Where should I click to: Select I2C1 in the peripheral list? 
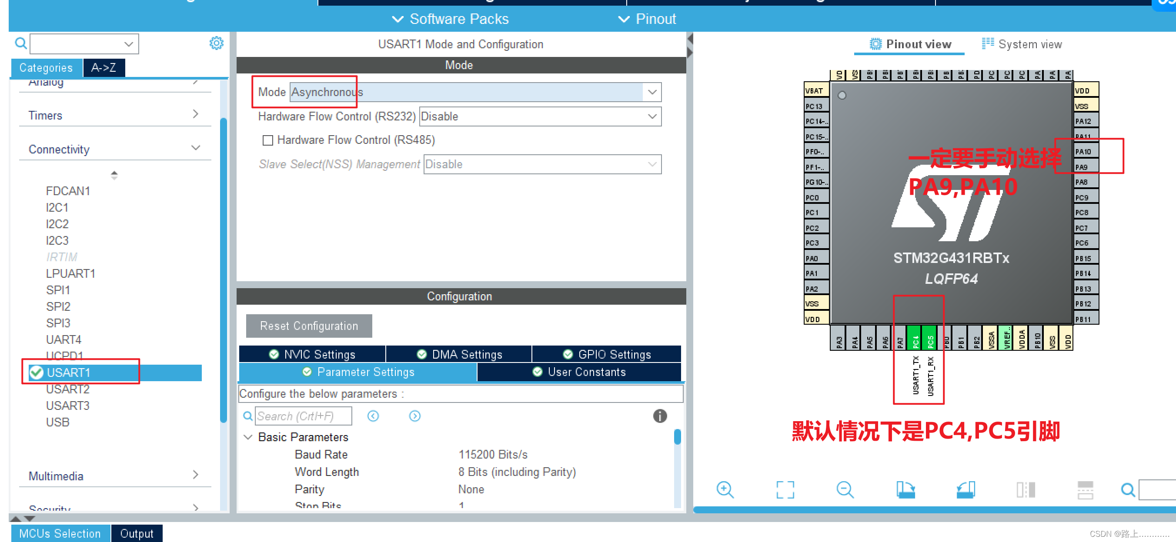pyautogui.click(x=57, y=208)
